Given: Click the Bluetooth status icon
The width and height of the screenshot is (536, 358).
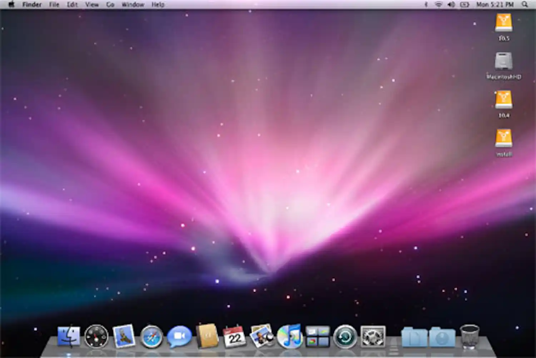Looking at the screenshot, I should coord(426,4).
